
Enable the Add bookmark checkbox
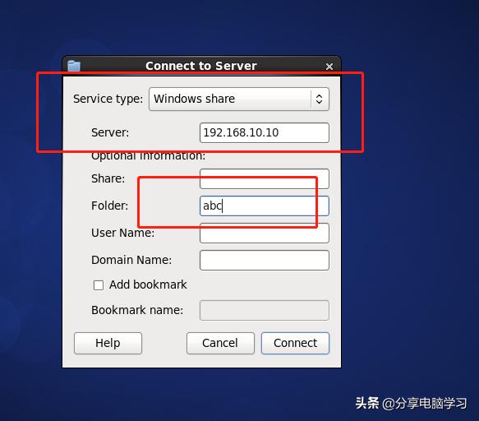click(99, 285)
